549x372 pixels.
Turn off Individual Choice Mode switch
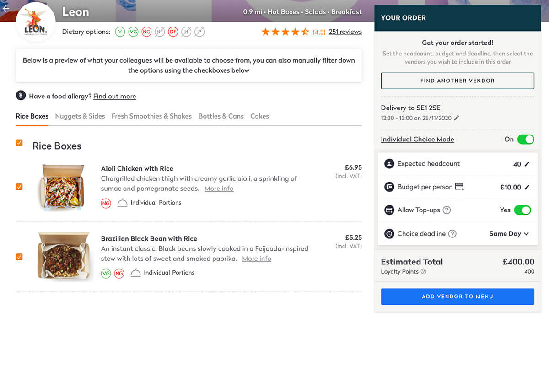(526, 139)
